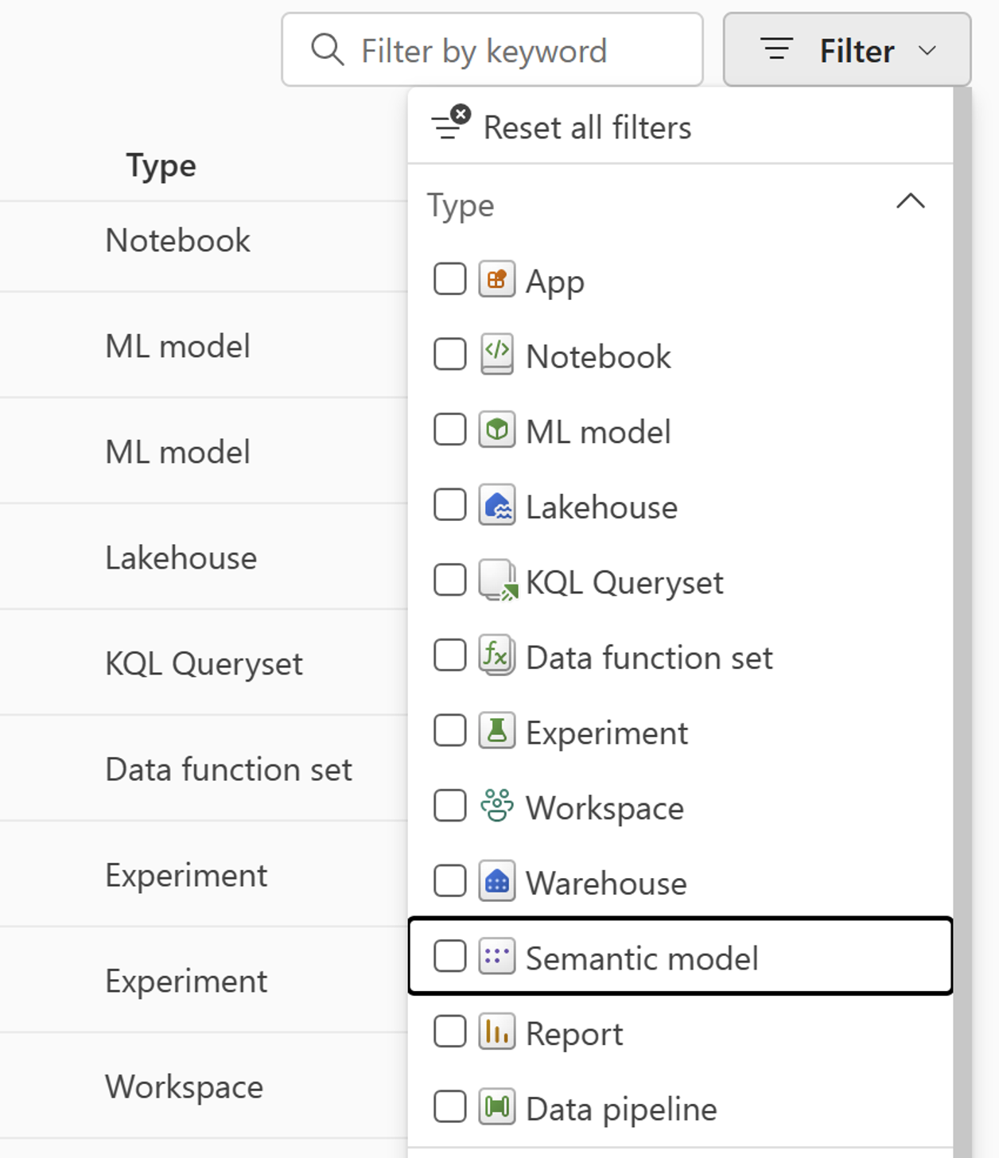This screenshot has width=999, height=1158.
Task: Tick the Report checkbox
Action: (x=450, y=1032)
